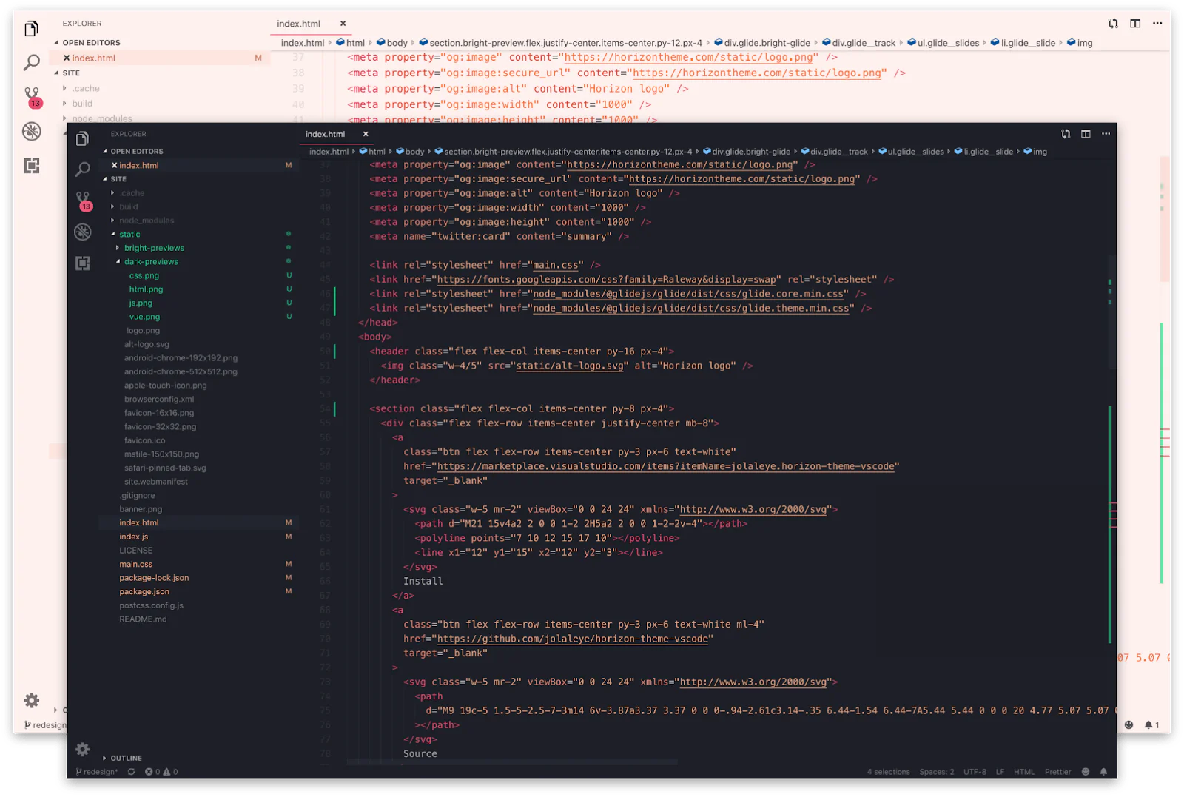1184x797 pixels.
Task: Open the Debug view in the dark window
Action: [83, 232]
